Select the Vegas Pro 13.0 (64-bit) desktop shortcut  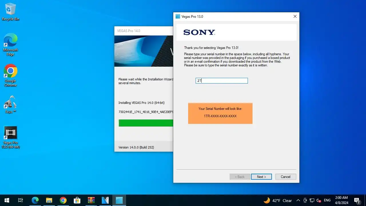11,138
